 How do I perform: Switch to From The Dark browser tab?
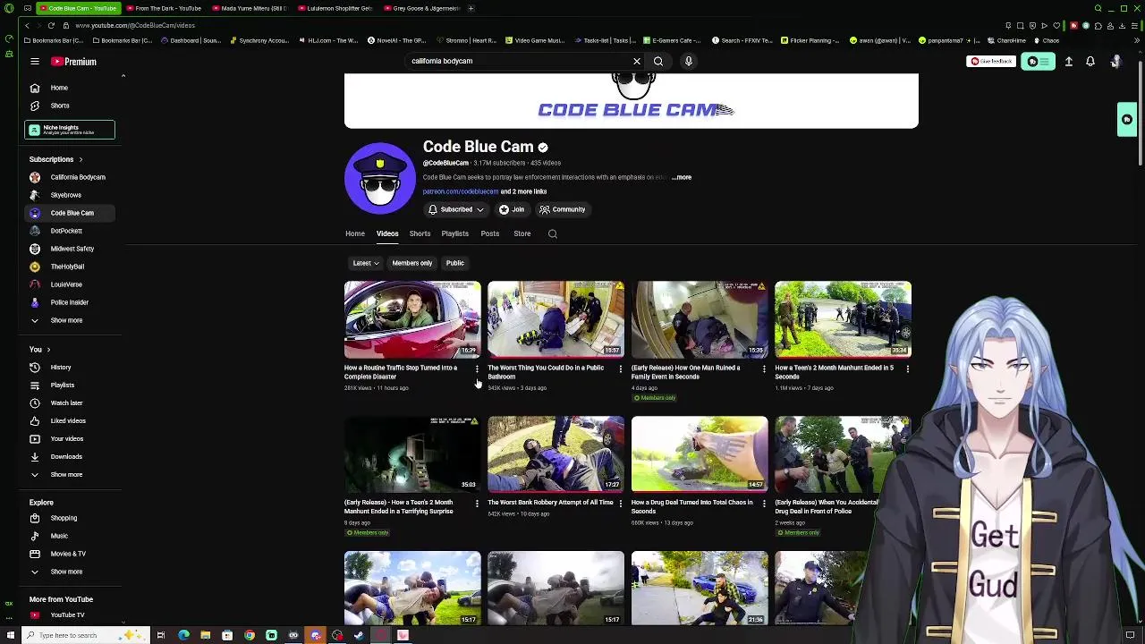coord(164,8)
